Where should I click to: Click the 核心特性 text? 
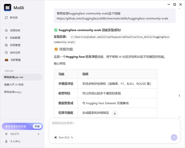[x=60, y=64]
